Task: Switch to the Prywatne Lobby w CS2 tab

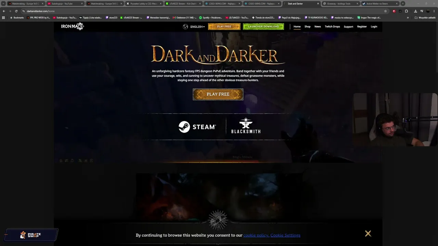Action: 144,4
